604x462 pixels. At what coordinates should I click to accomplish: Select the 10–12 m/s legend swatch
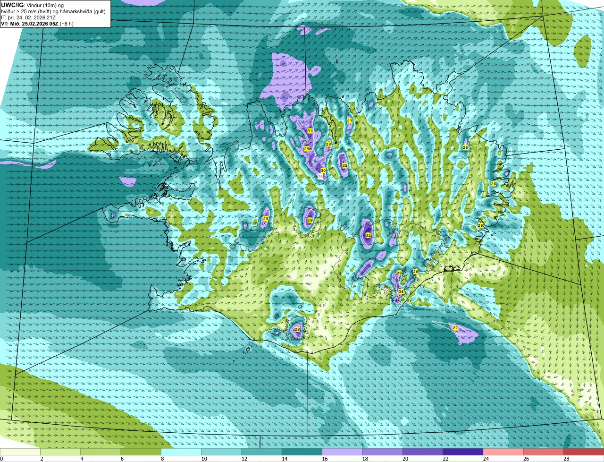221,452
